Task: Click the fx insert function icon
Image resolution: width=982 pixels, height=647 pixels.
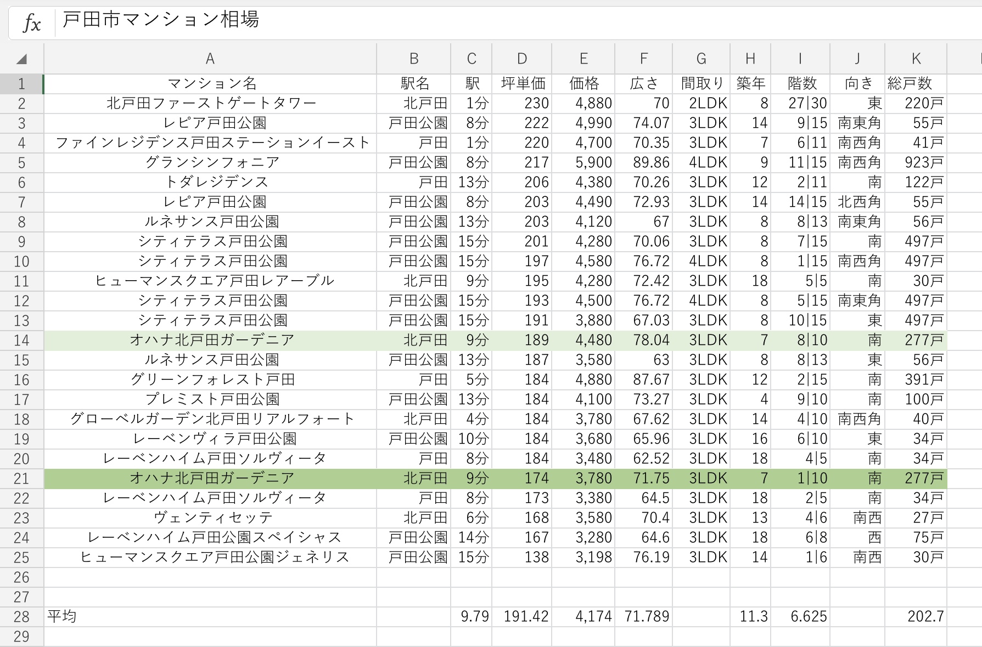Action: pyautogui.click(x=32, y=23)
